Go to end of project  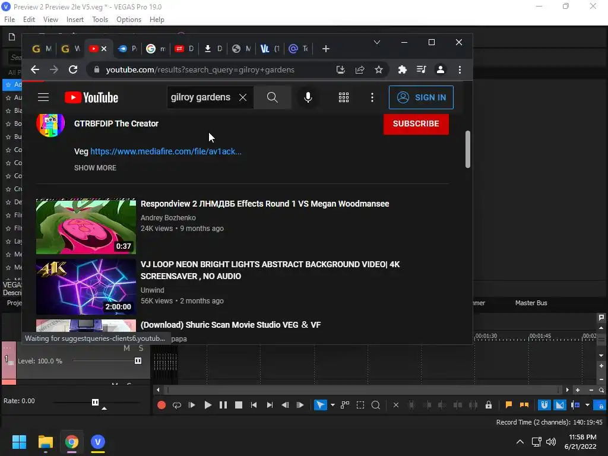[270, 405]
